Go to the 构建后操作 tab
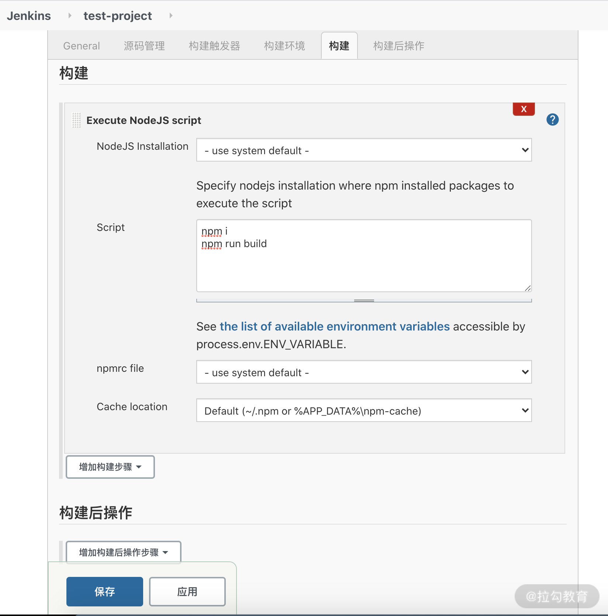 [398, 46]
